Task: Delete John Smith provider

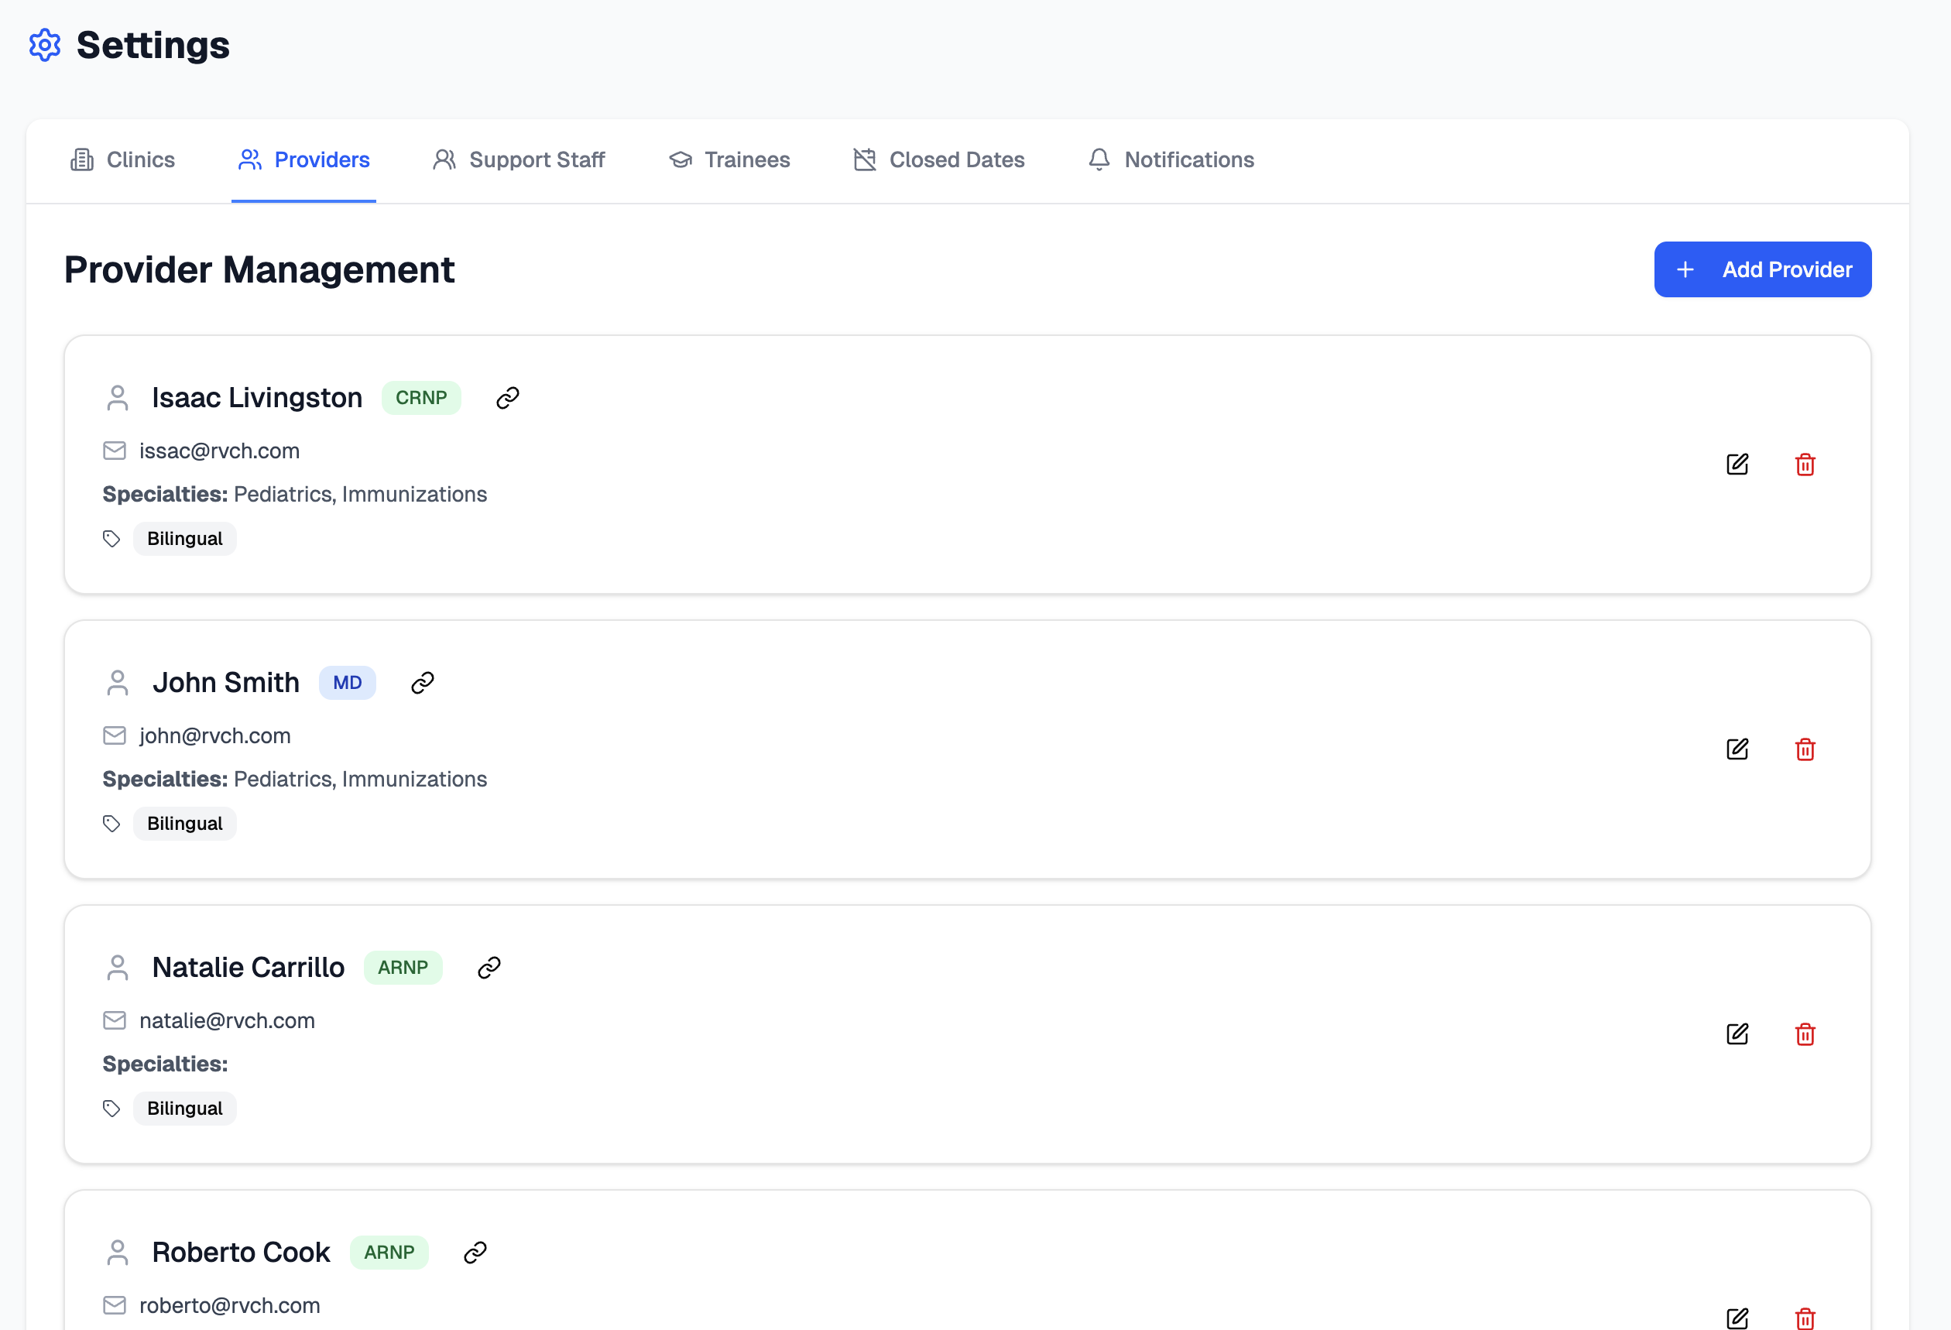Action: [x=1805, y=749]
